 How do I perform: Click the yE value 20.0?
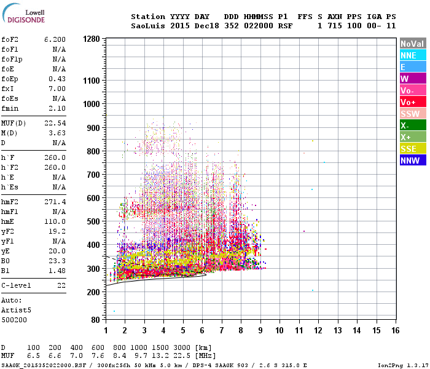point(57,251)
